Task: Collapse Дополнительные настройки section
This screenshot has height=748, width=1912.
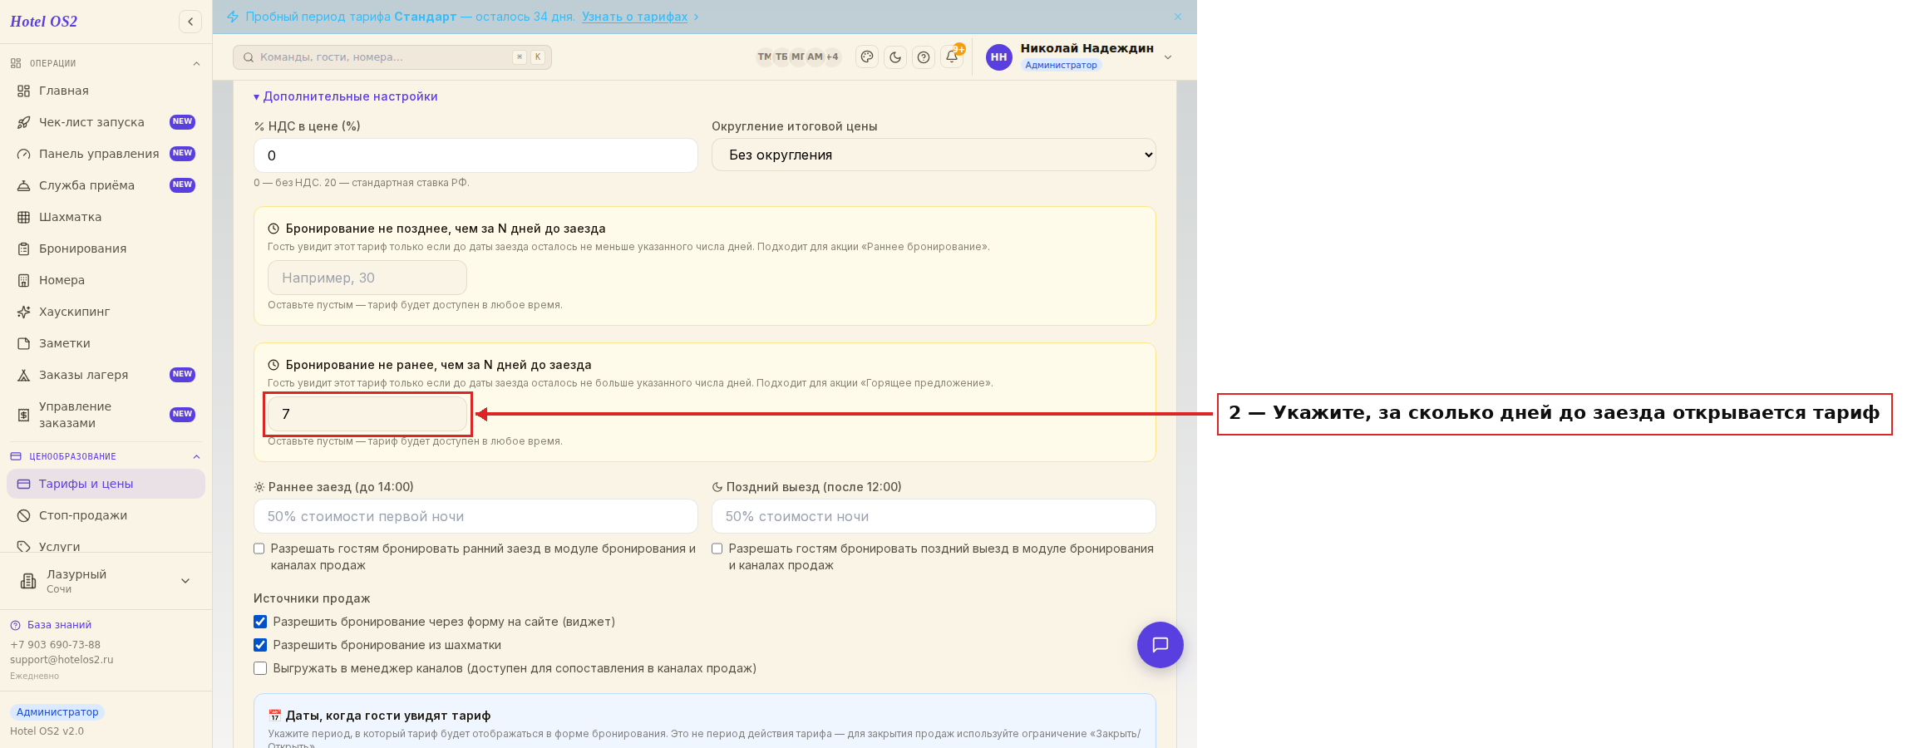Action: 346,96
